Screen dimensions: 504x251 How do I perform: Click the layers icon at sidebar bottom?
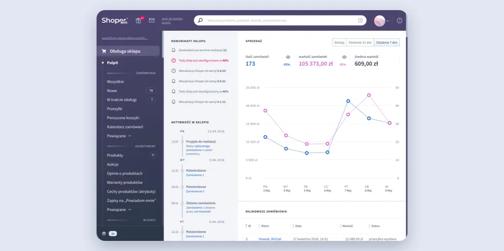tap(104, 233)
